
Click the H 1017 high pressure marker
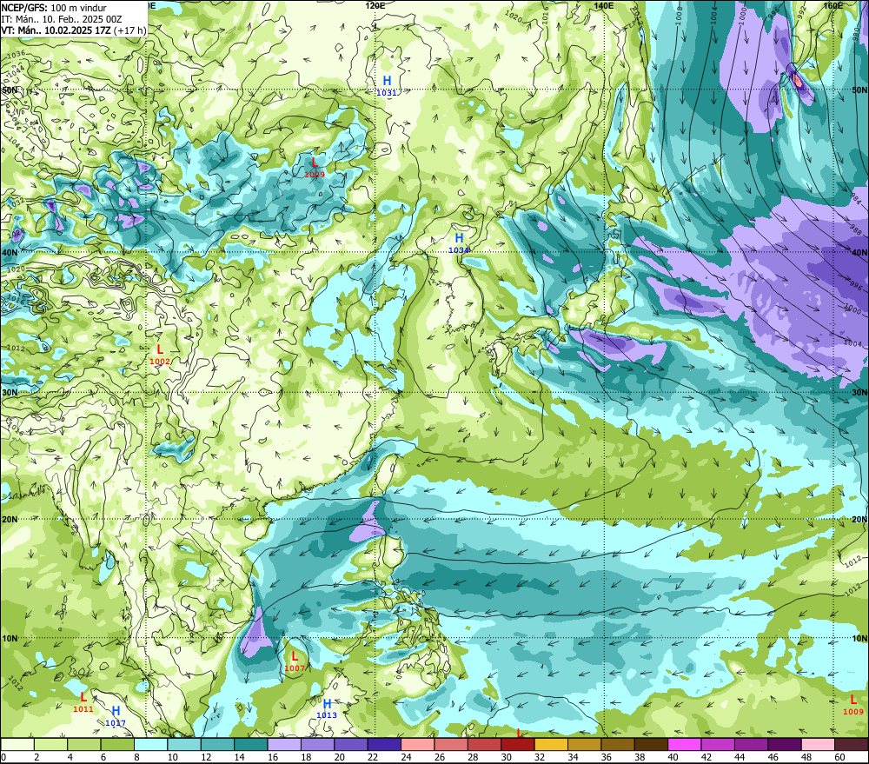coord(116,716)
